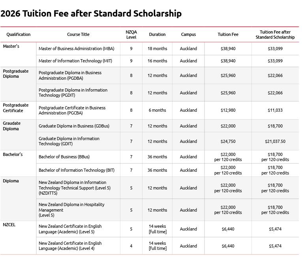This screenshot has height=257, width=302.
Task: Click the $21,037.50 scholarship fee cell
Action: 275,141
